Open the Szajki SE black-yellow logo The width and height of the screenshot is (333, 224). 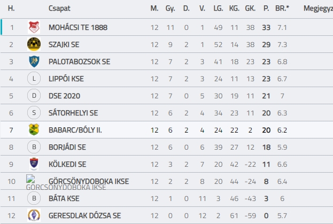[x=34, y=44]
